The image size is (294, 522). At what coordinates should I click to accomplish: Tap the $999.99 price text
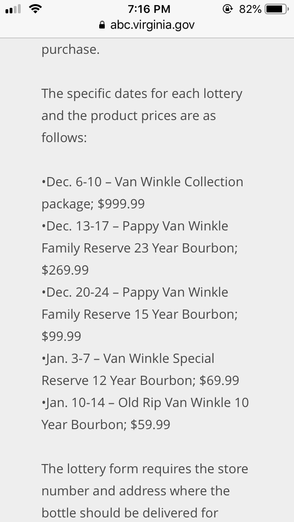[x=121, y=204]
